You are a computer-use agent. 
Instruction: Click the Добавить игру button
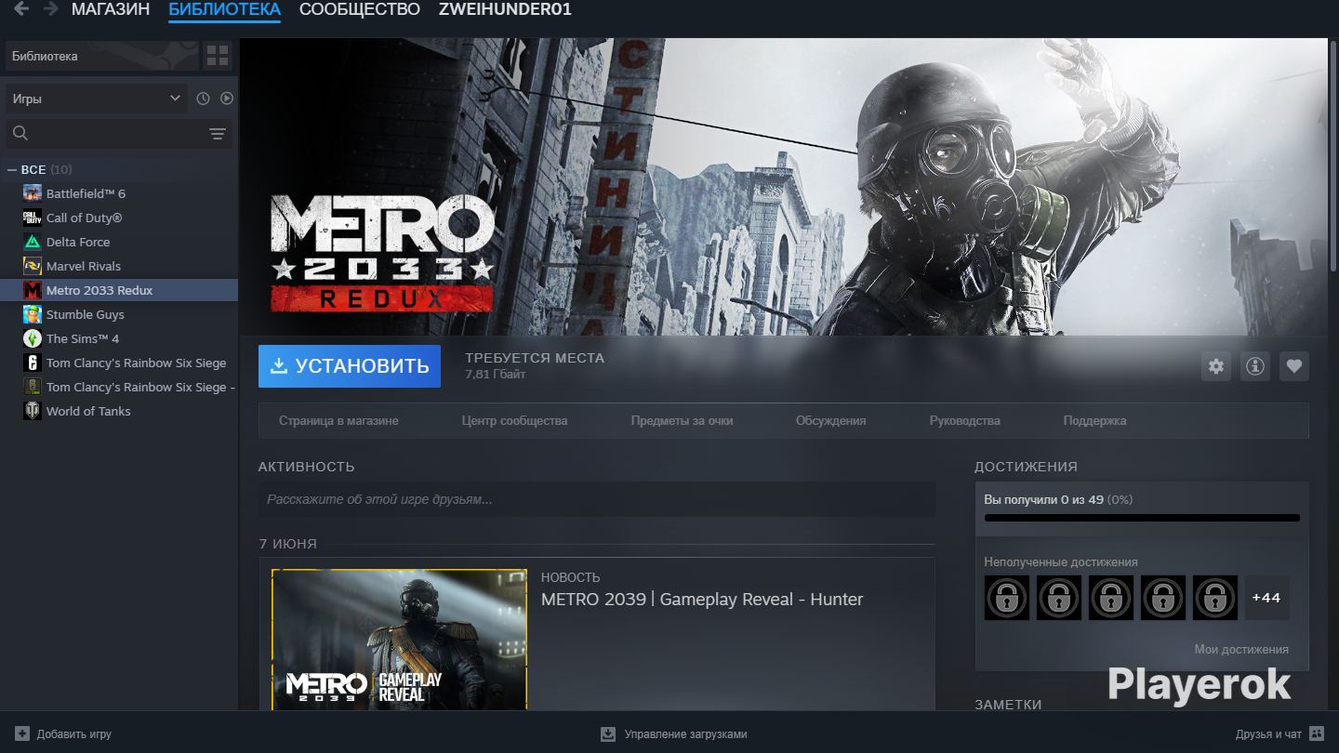[63, 733]
